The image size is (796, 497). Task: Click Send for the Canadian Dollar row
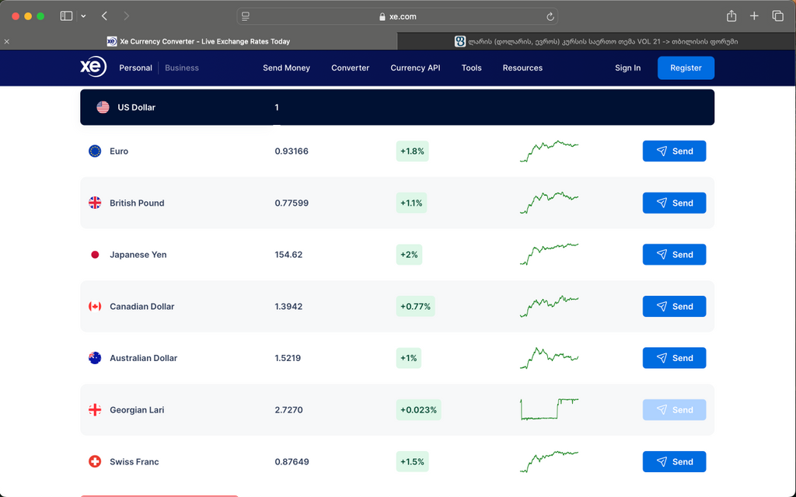pos(674,306)
